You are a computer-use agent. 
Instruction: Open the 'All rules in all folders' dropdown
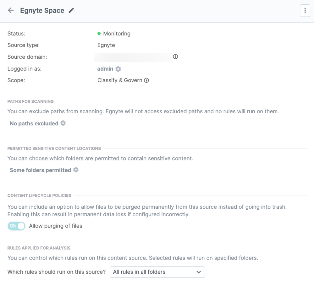point(157,272)
